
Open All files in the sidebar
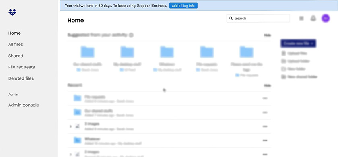(x=16, y=44)
